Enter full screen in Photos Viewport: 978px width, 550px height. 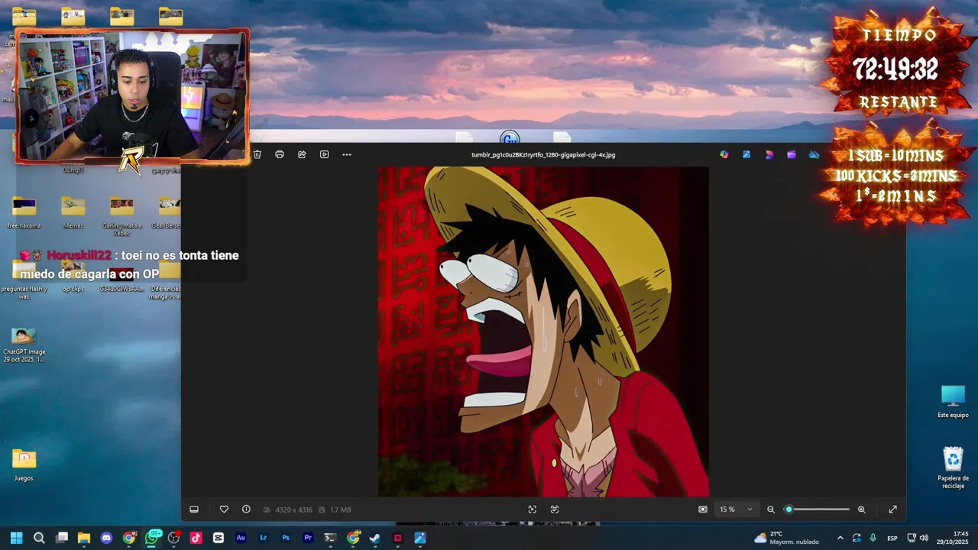(x=892, y=510)
